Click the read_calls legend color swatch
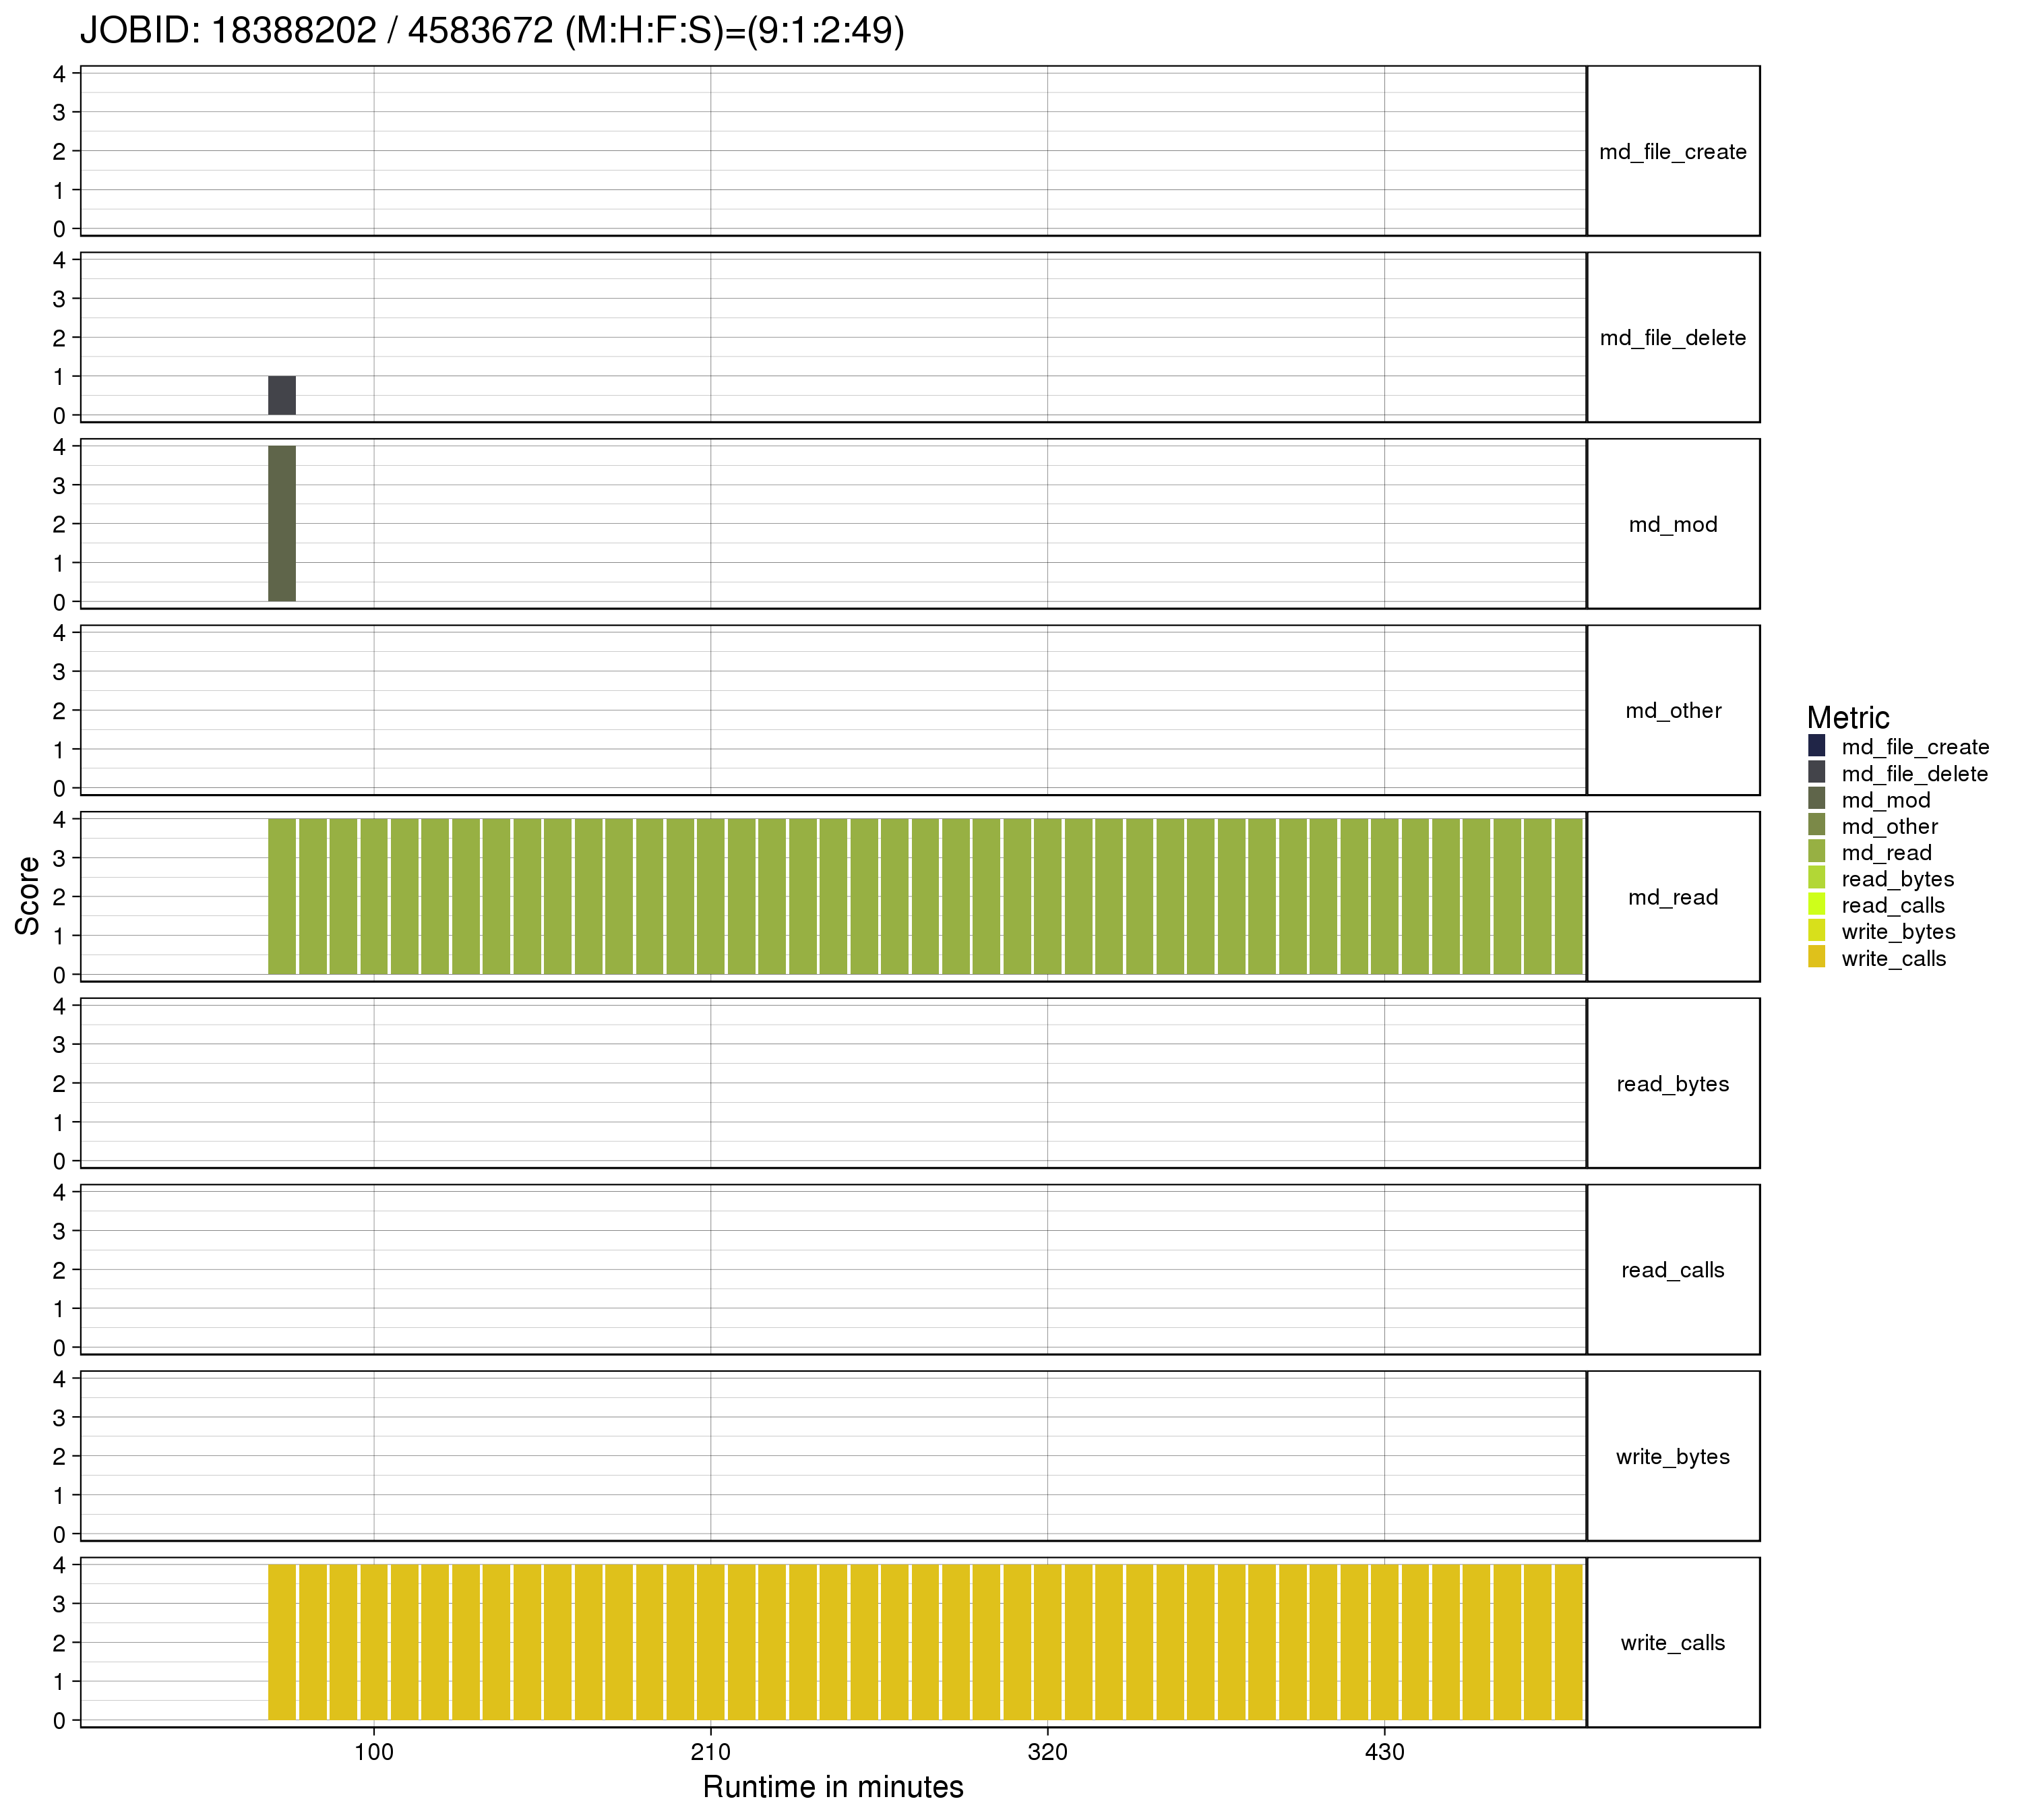2022x1820 pixels. [1816, 904]
